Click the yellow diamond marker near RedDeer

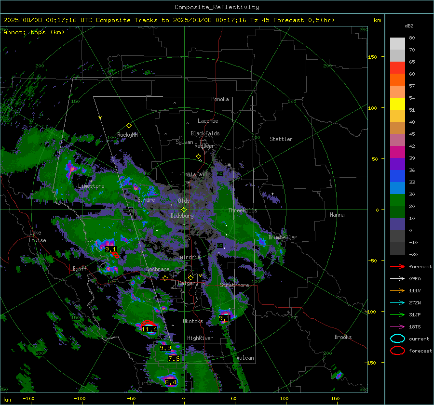(x=199, y=157)
